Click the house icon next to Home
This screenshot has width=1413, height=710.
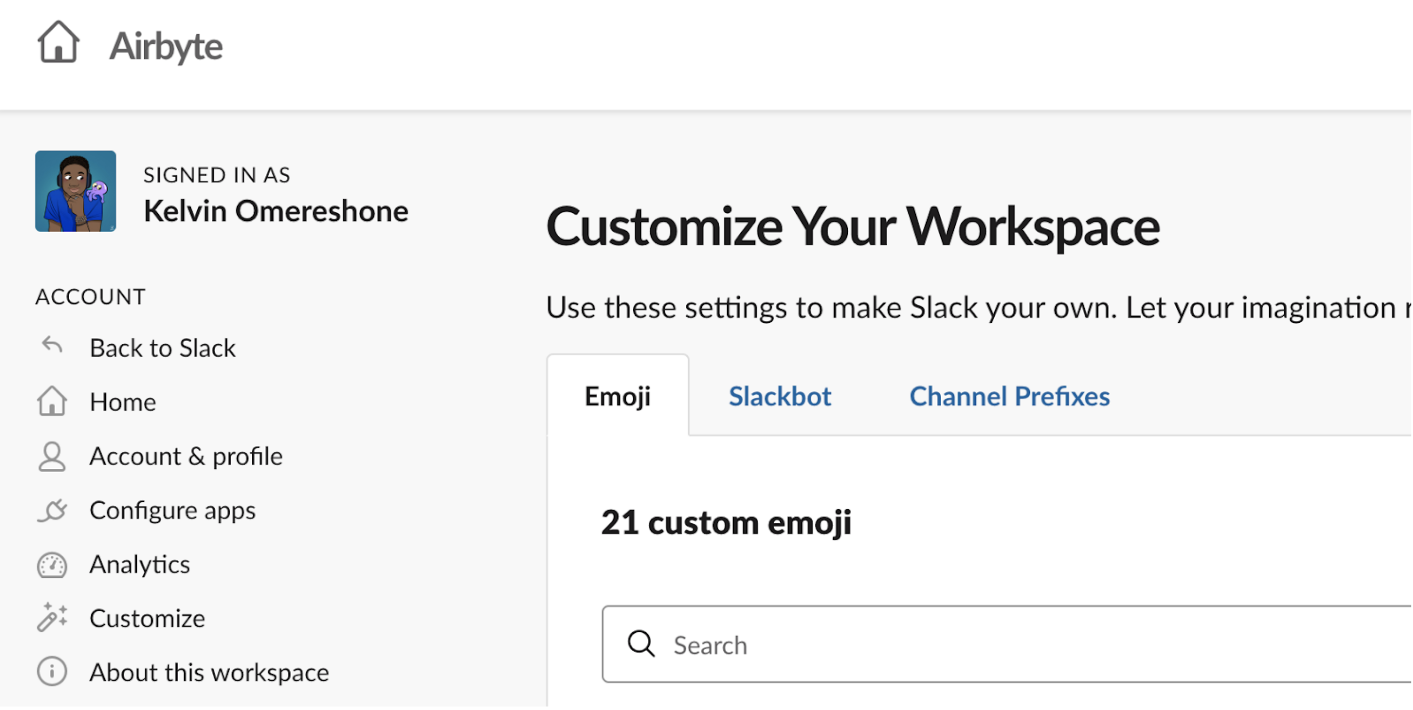point(52,402)
